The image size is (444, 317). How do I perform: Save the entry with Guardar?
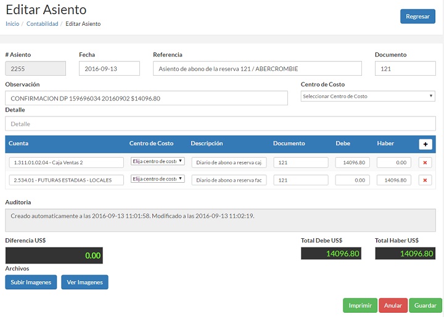(425, 305)
